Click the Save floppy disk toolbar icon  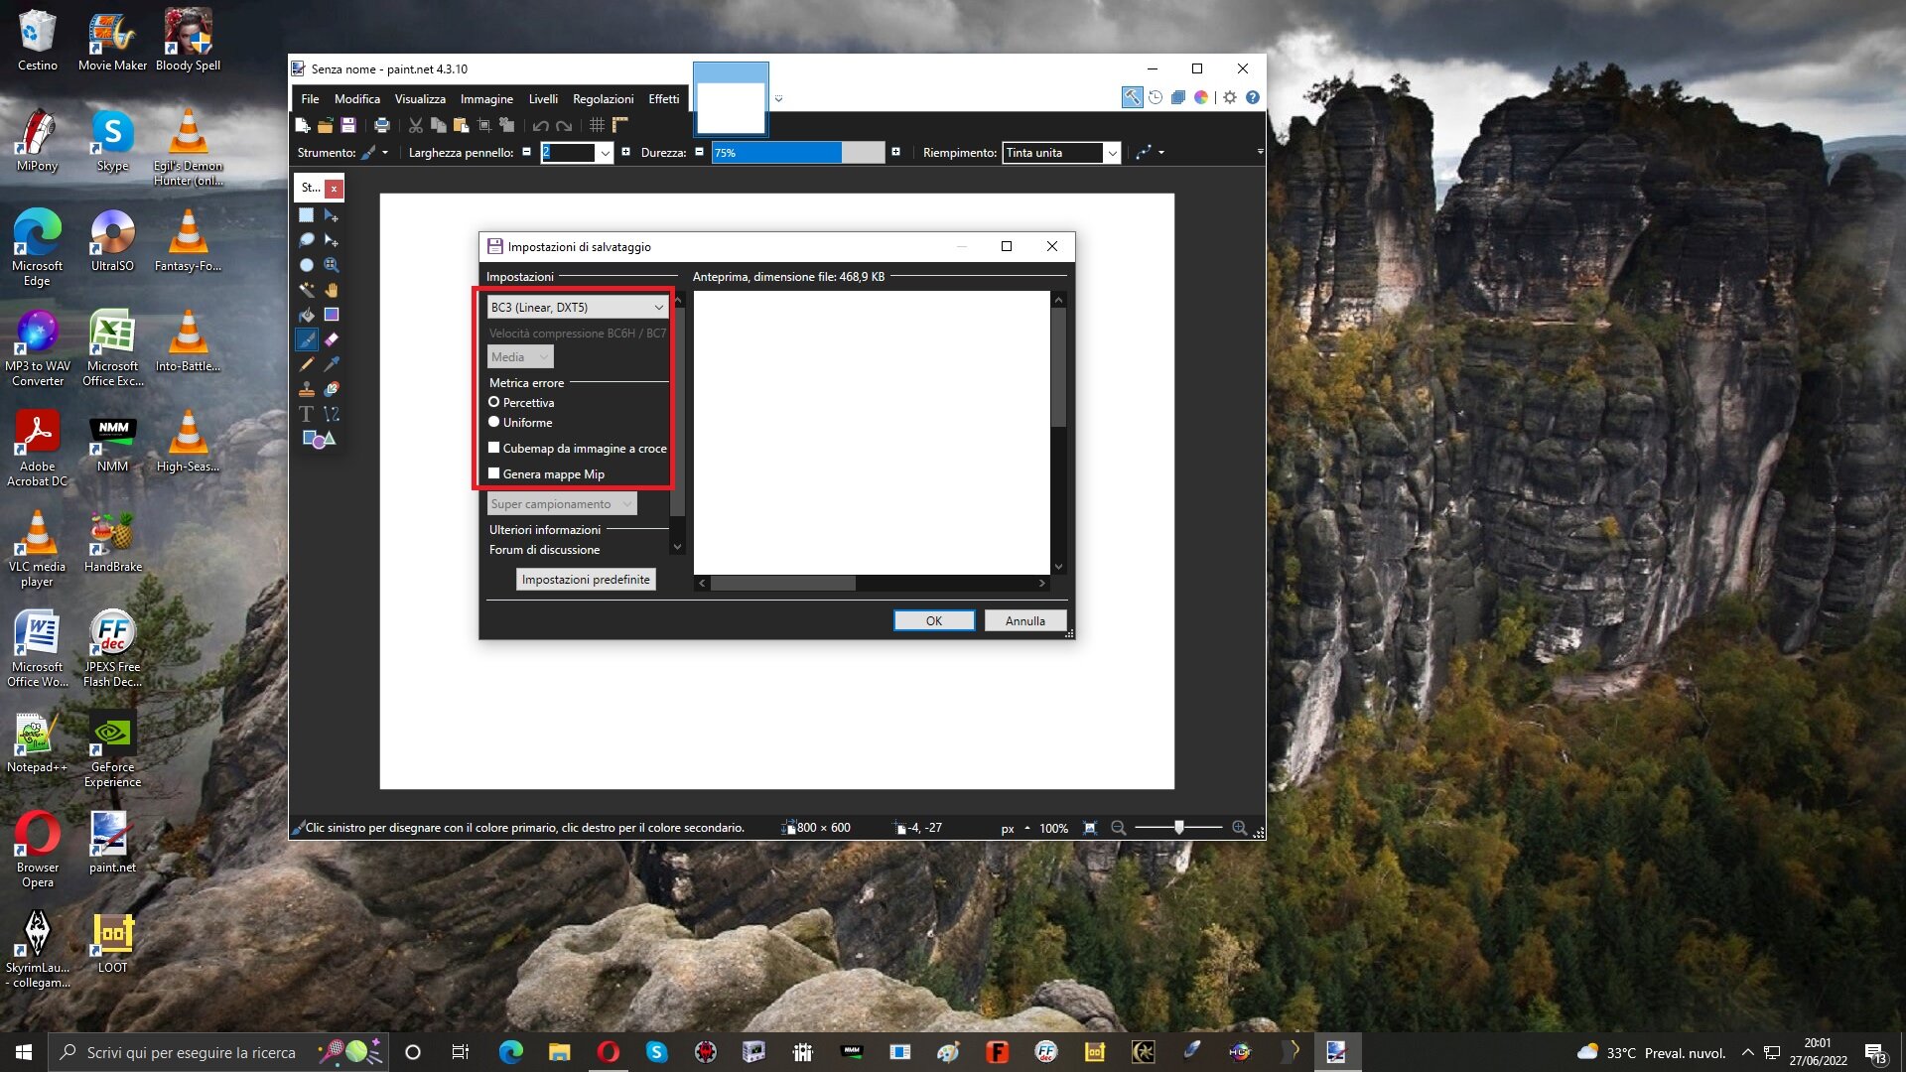[347, 125]
